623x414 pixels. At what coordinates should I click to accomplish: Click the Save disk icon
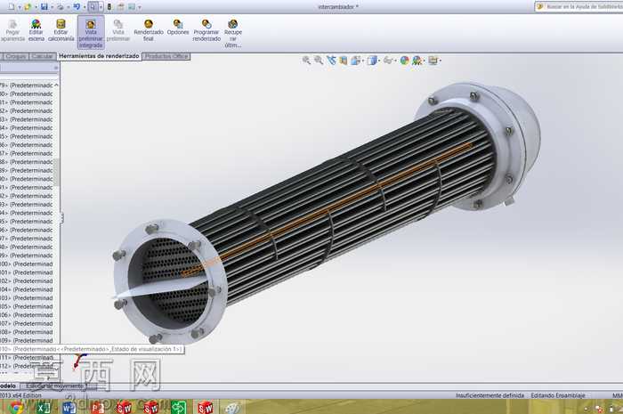[44, 7]
